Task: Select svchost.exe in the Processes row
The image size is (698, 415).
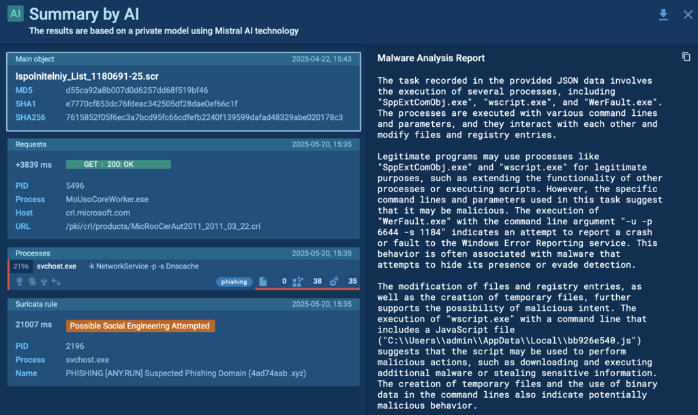Action: 57,266
